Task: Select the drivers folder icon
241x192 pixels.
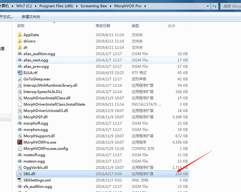Action: coord(20,41)
